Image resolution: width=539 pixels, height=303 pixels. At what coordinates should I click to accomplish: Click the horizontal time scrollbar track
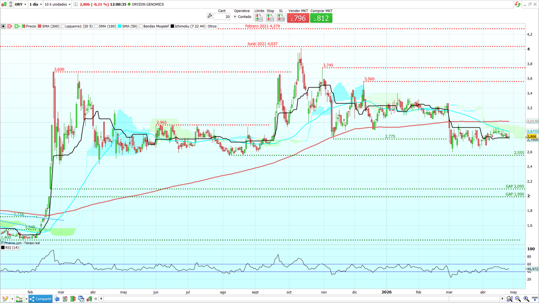tap(301, 299)
